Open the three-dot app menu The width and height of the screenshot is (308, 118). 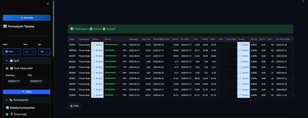pyautogui.click(x=303, y=1)
